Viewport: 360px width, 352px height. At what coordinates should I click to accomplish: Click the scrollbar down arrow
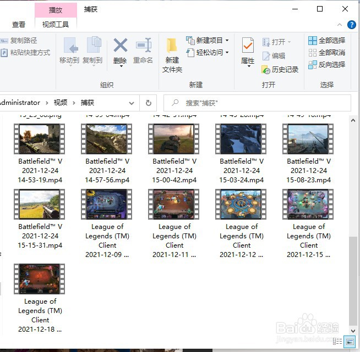coord(353,331)
